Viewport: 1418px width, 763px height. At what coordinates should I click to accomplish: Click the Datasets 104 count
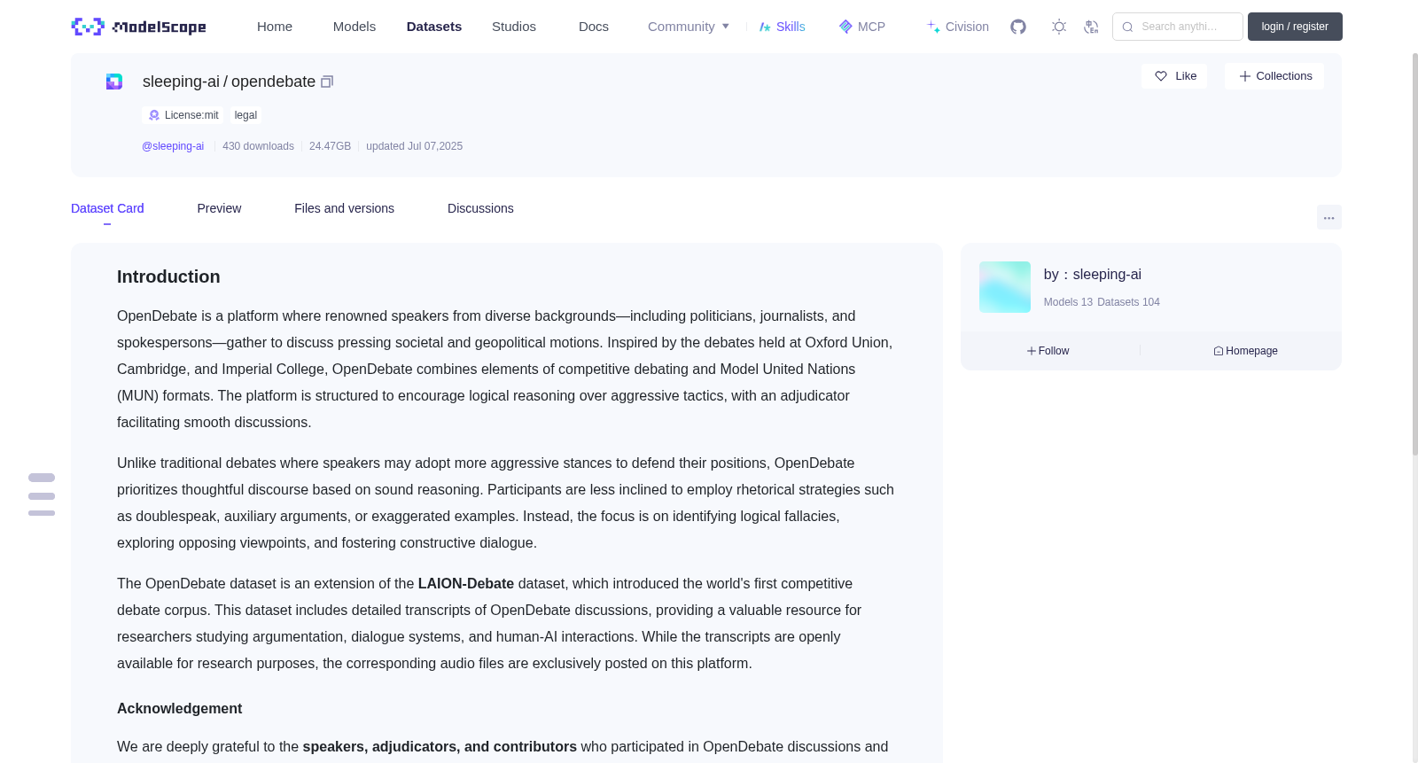1128,302
